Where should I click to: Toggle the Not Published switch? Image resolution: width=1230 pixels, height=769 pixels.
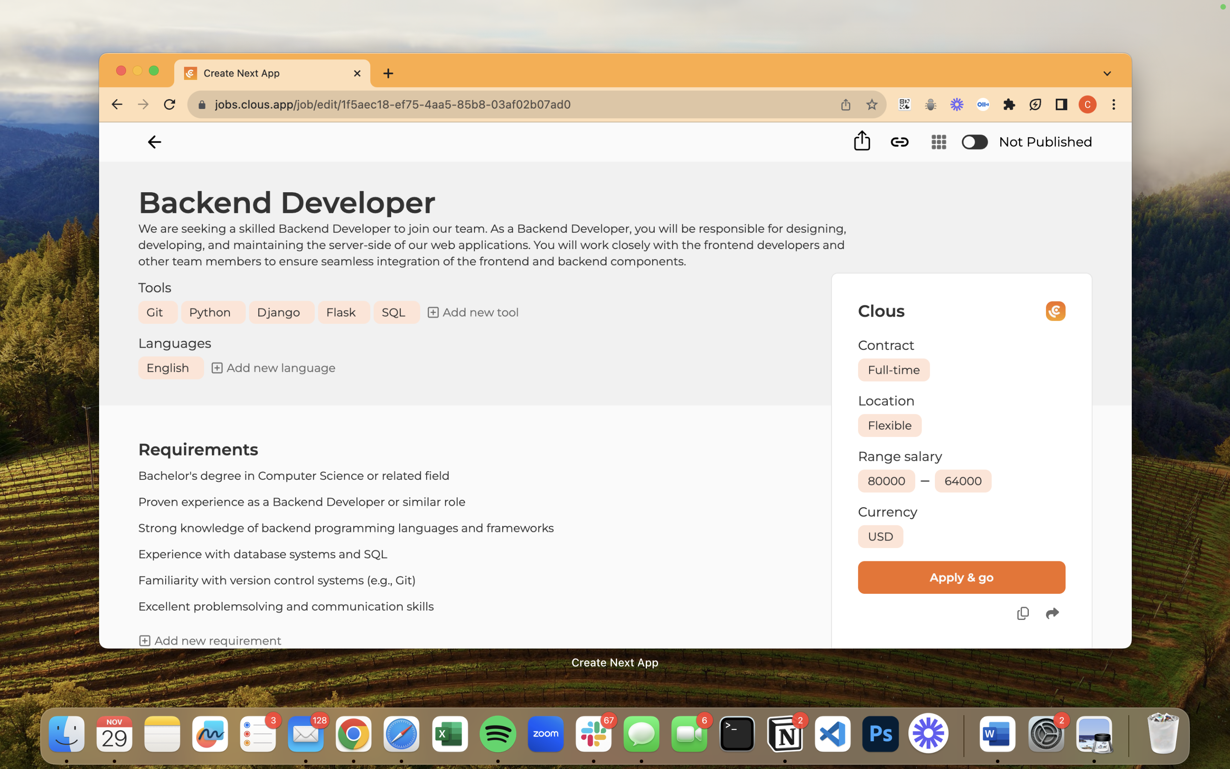[974, 142]
